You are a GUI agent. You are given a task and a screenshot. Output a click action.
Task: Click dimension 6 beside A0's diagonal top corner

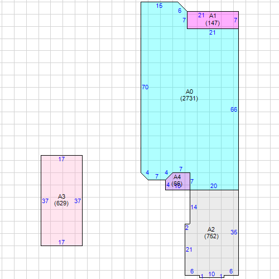(x=180, y=11)
